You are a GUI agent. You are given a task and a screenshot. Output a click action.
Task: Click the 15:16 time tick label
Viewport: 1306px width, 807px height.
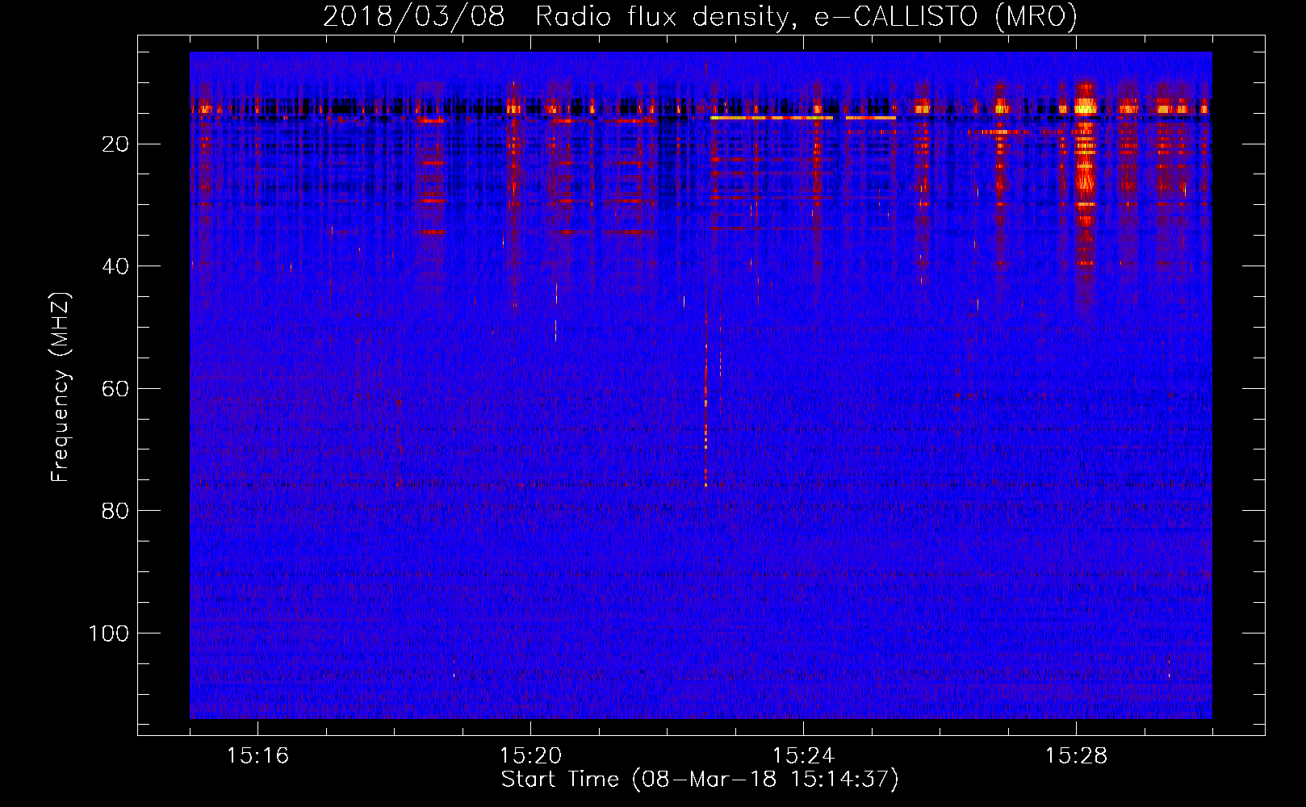point(257,755)
